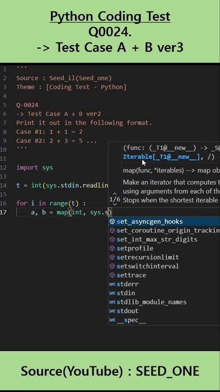Choose stdin autocomplete entry
The width and height of the screenshot is (220, 392).
tap(165, 293)
